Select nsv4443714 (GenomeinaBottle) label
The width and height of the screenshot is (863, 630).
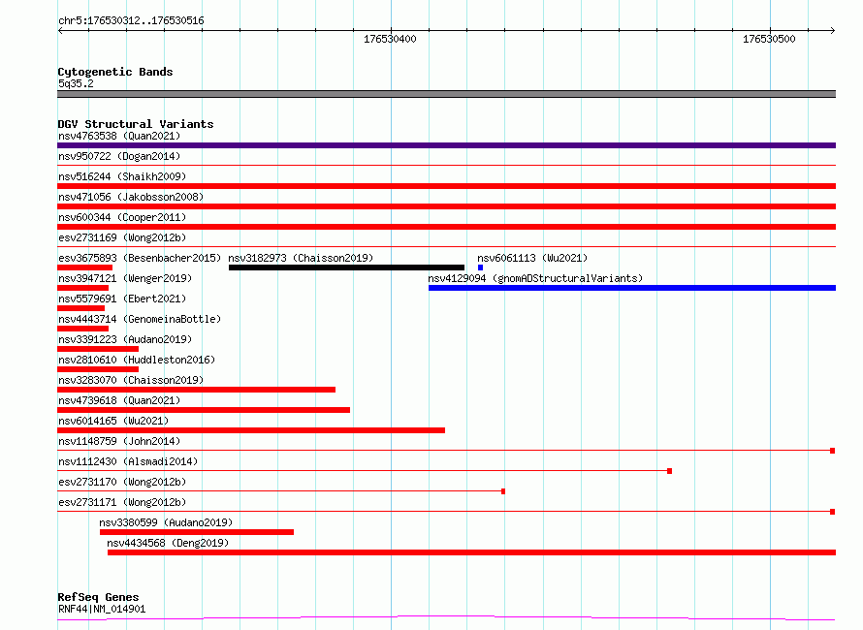(140, 319)
